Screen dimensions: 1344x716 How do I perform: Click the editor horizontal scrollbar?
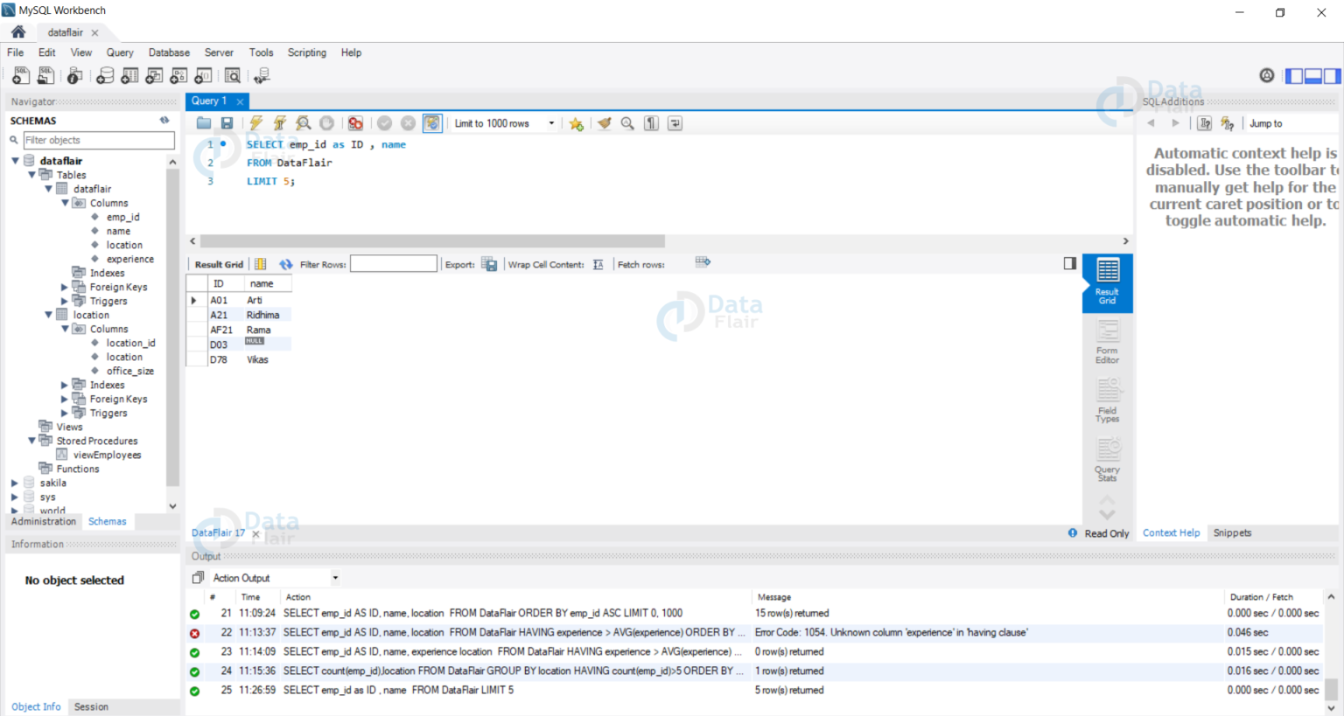(432, 240)
